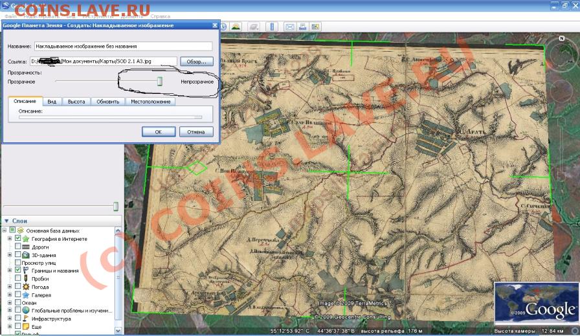Expand the 3D-здания tree node
The height and width of the screenshot is (336, 580).
10,254
